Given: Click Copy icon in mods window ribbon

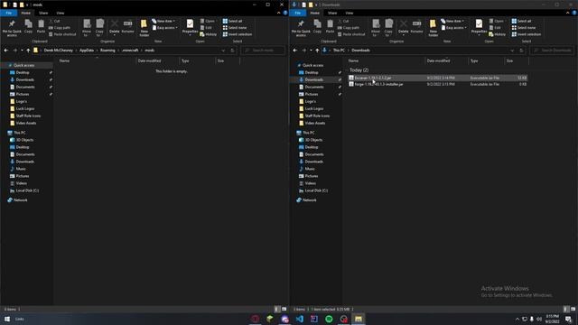Looking at the screenshot, I should [28, 26].
